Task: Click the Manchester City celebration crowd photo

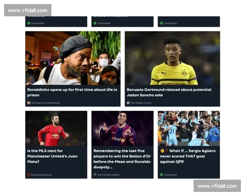Action: (189, 129)
